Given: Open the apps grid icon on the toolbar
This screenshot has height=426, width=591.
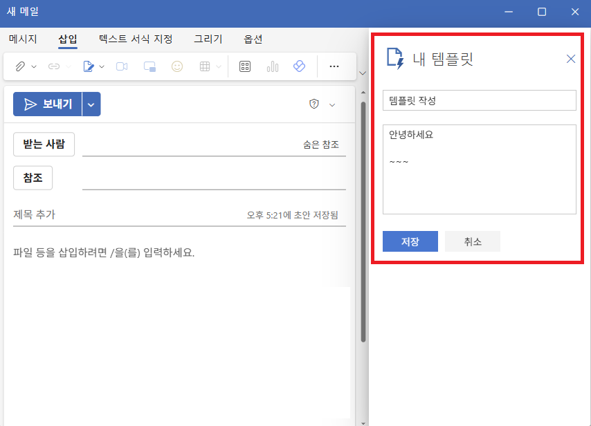Looking at the screenshot, I should pos(244,66).
